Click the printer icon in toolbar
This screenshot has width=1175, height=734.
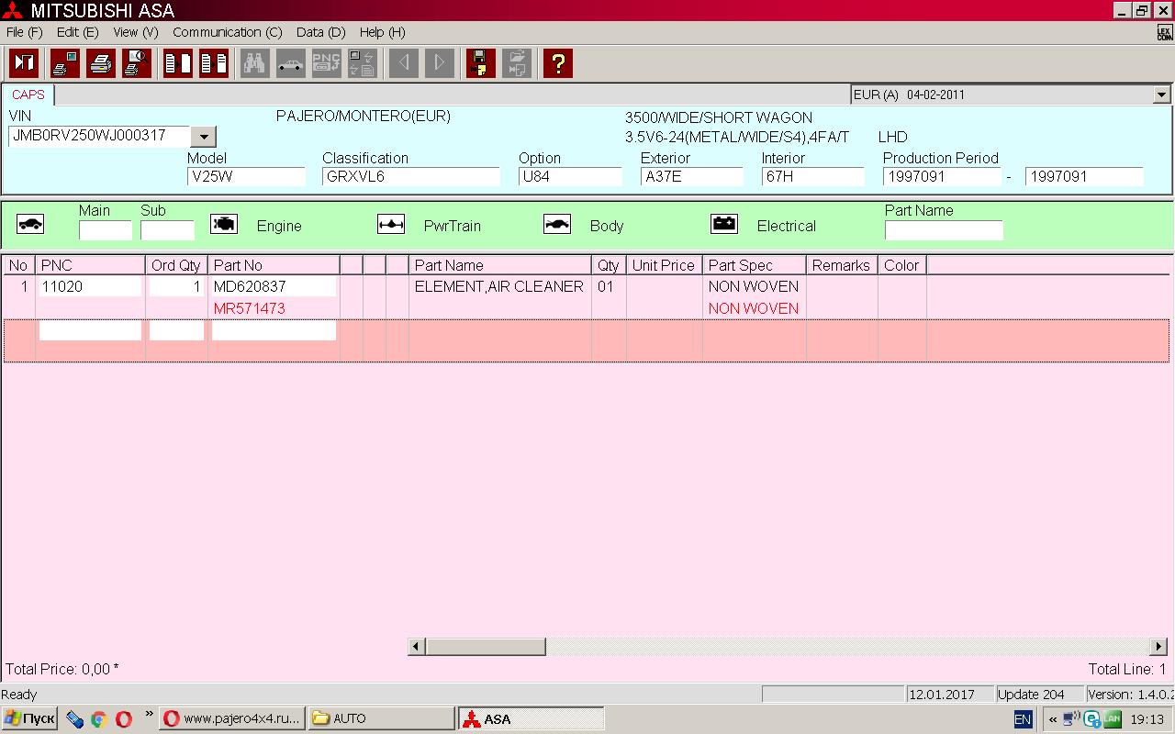101,63
